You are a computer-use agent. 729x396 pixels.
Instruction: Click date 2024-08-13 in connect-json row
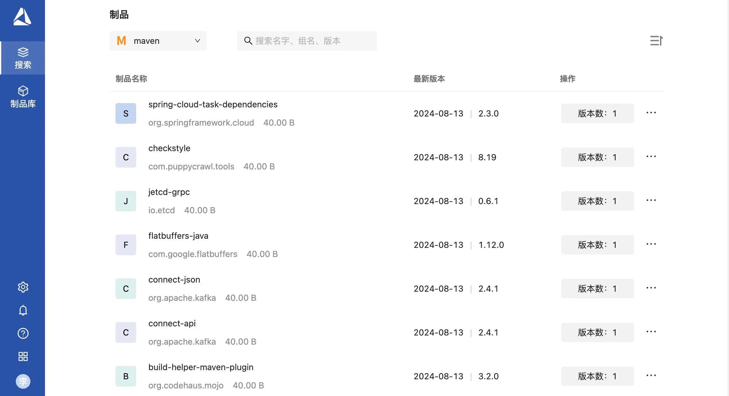point(438,289)
